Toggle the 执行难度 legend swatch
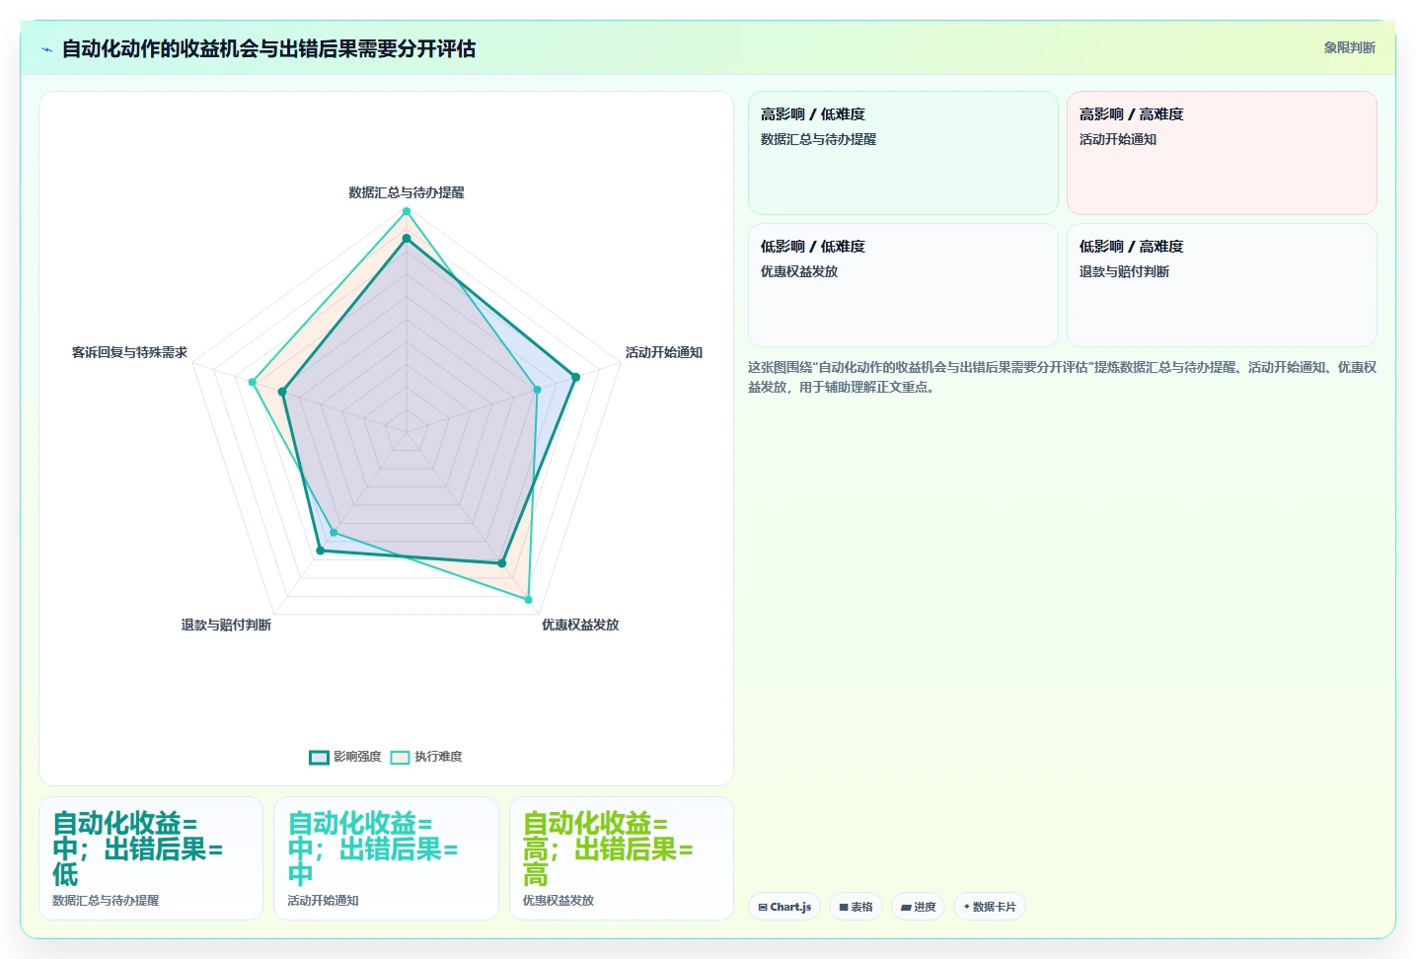1416x959 pixels. click(400, 757)
